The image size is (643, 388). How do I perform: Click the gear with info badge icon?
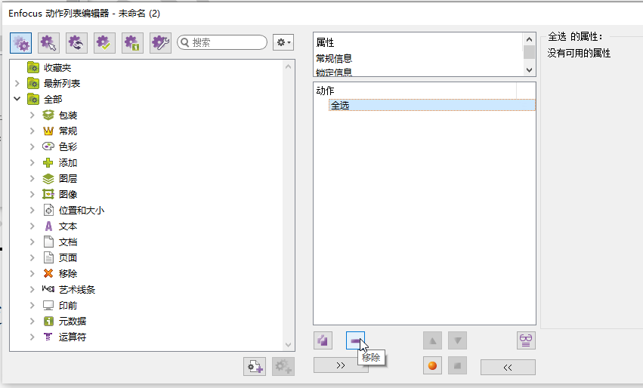click(132, 43)
